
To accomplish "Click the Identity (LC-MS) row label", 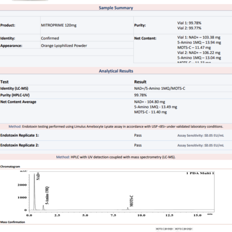I will [14, 88].
